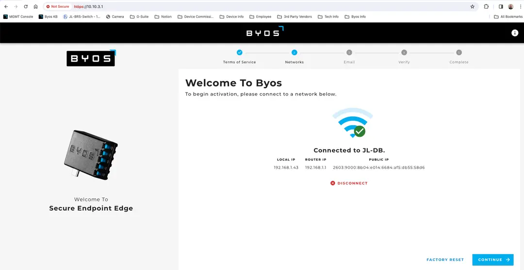Click Continue to proceed

coord(493,260)
